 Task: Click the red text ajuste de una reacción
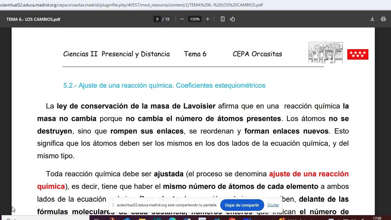(309, 174)
